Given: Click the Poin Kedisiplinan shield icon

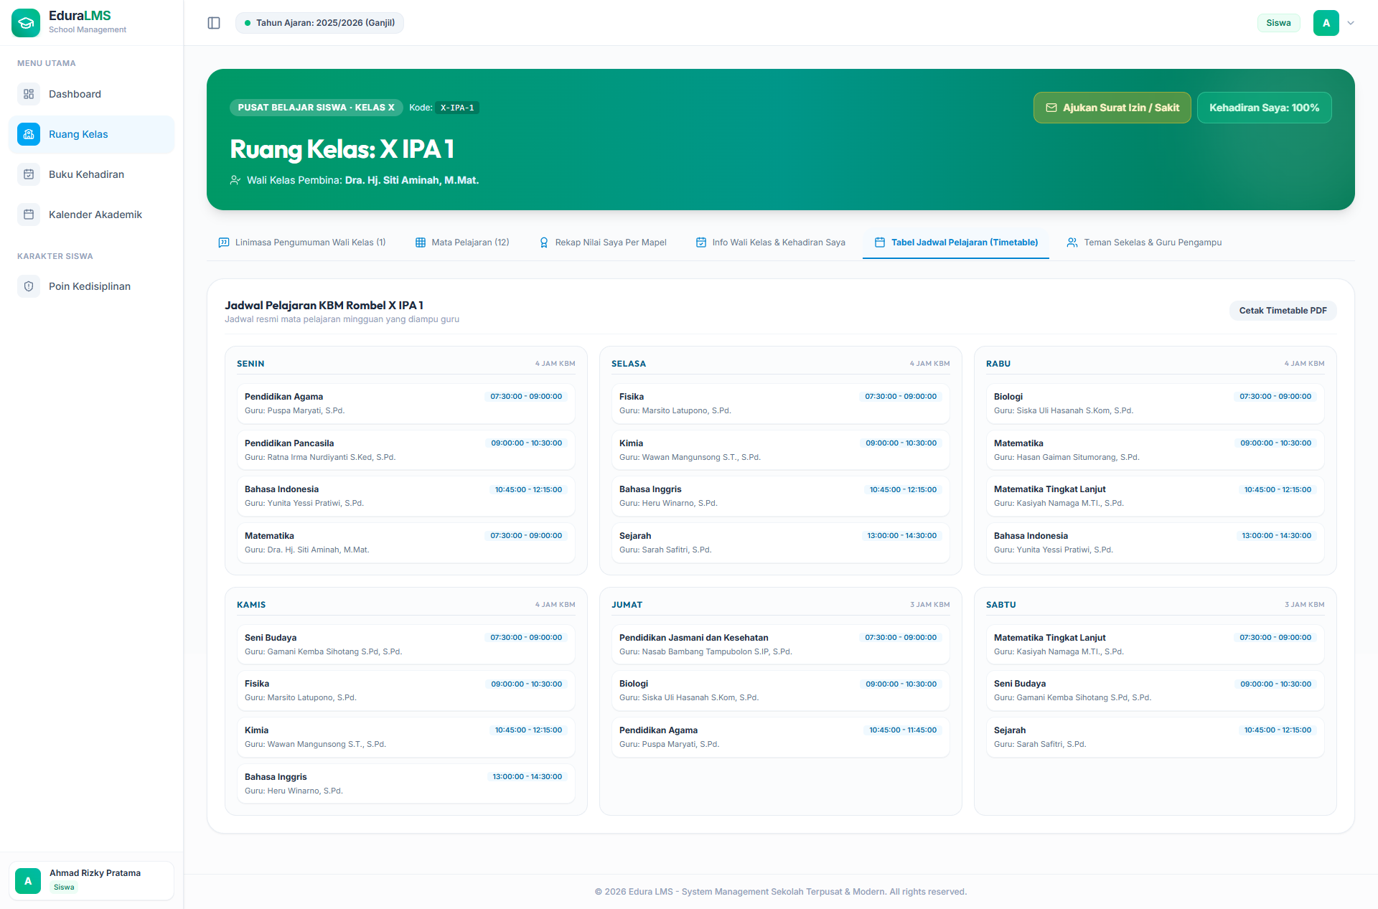Looking at the screenshot, I should pos(29,286).
